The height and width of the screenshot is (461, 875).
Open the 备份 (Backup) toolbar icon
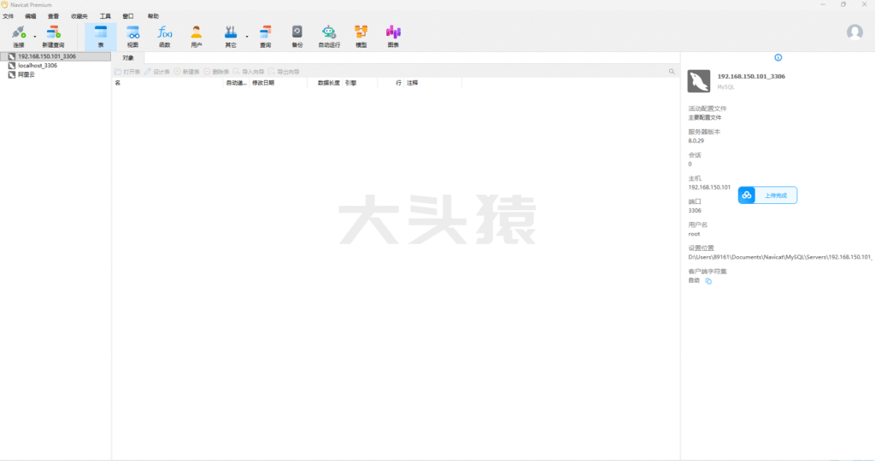click(297, 34)
